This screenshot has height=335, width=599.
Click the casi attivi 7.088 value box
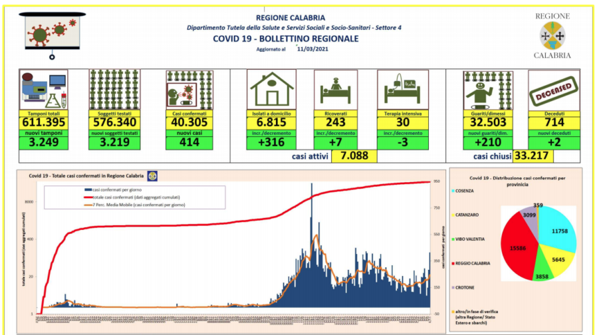coord(354,156)
